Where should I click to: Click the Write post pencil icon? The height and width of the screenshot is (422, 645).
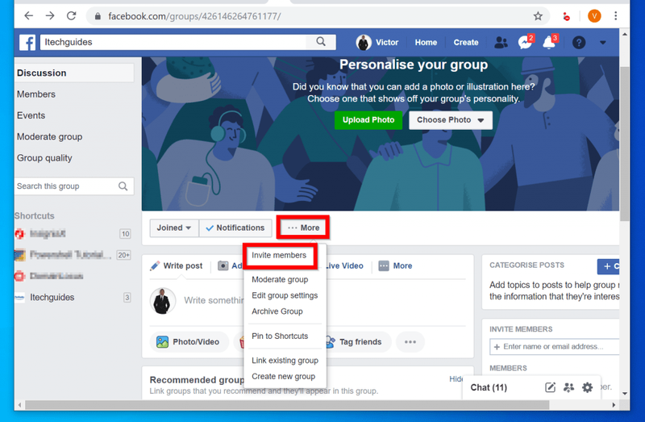[155, 266]
